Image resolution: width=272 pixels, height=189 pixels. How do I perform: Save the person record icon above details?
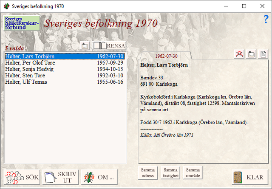click(x=251, y=54)
